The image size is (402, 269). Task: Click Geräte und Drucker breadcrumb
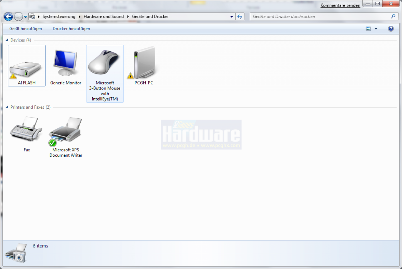tap(150, 16)
